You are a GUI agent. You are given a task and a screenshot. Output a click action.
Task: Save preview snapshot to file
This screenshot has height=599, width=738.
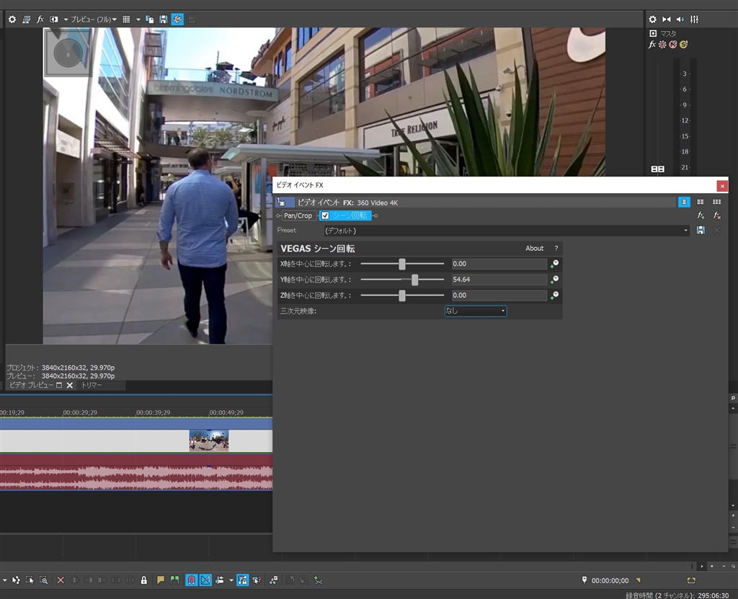(164, 19)
